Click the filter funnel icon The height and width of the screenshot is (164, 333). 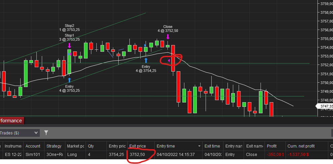point(46,133)
